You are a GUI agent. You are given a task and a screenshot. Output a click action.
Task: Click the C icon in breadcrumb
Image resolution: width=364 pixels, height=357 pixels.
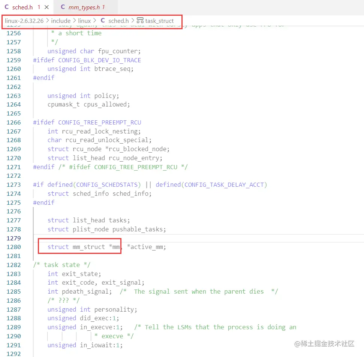pos(103,21)
